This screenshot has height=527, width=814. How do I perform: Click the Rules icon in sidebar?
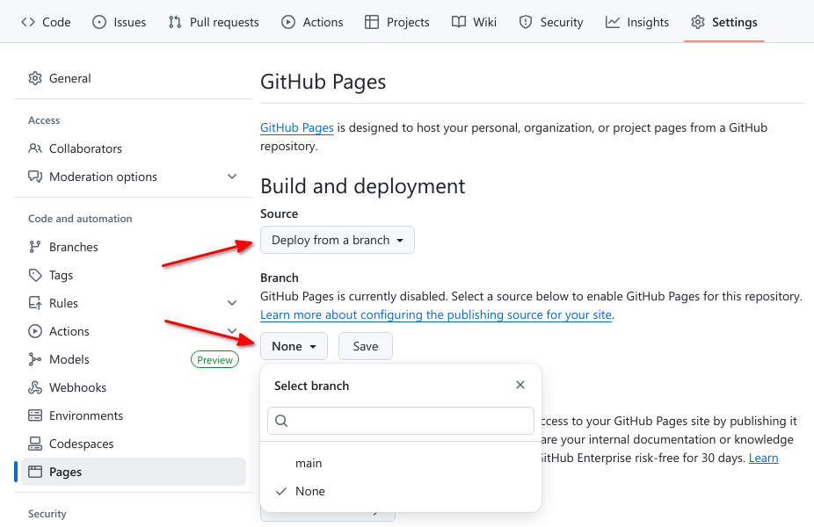35,303
